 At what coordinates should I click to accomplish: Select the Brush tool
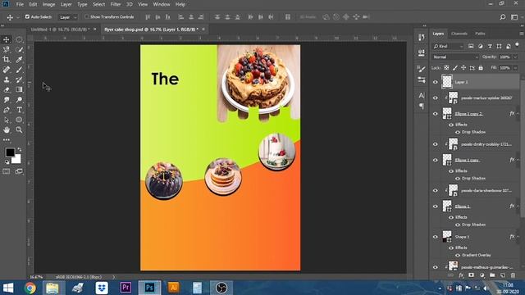coord(19,70)
